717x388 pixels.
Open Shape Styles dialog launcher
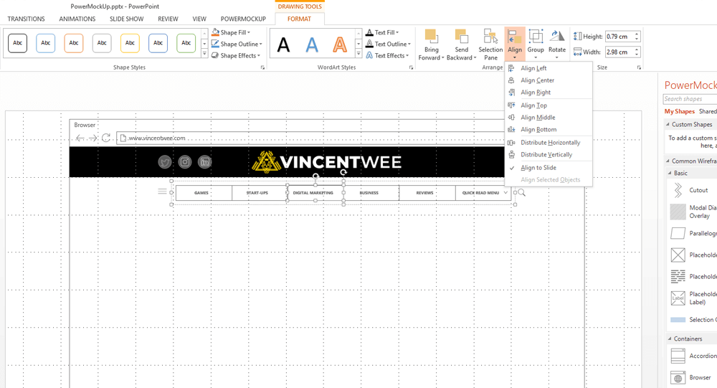pos(262,67)
